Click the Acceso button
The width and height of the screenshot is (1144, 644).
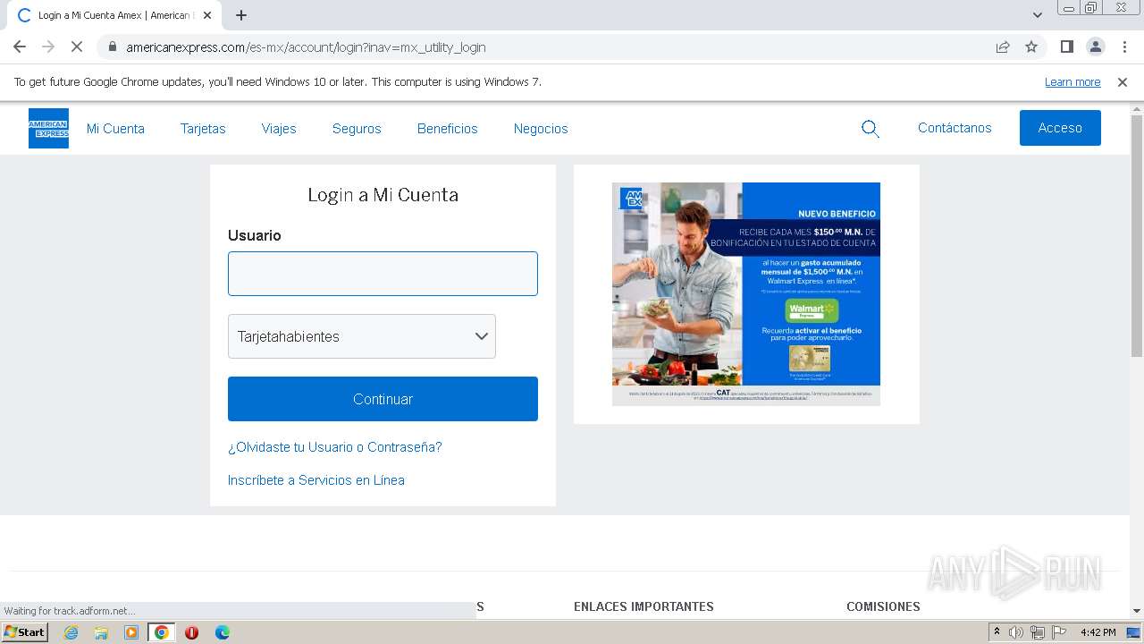click(1060, 128)
